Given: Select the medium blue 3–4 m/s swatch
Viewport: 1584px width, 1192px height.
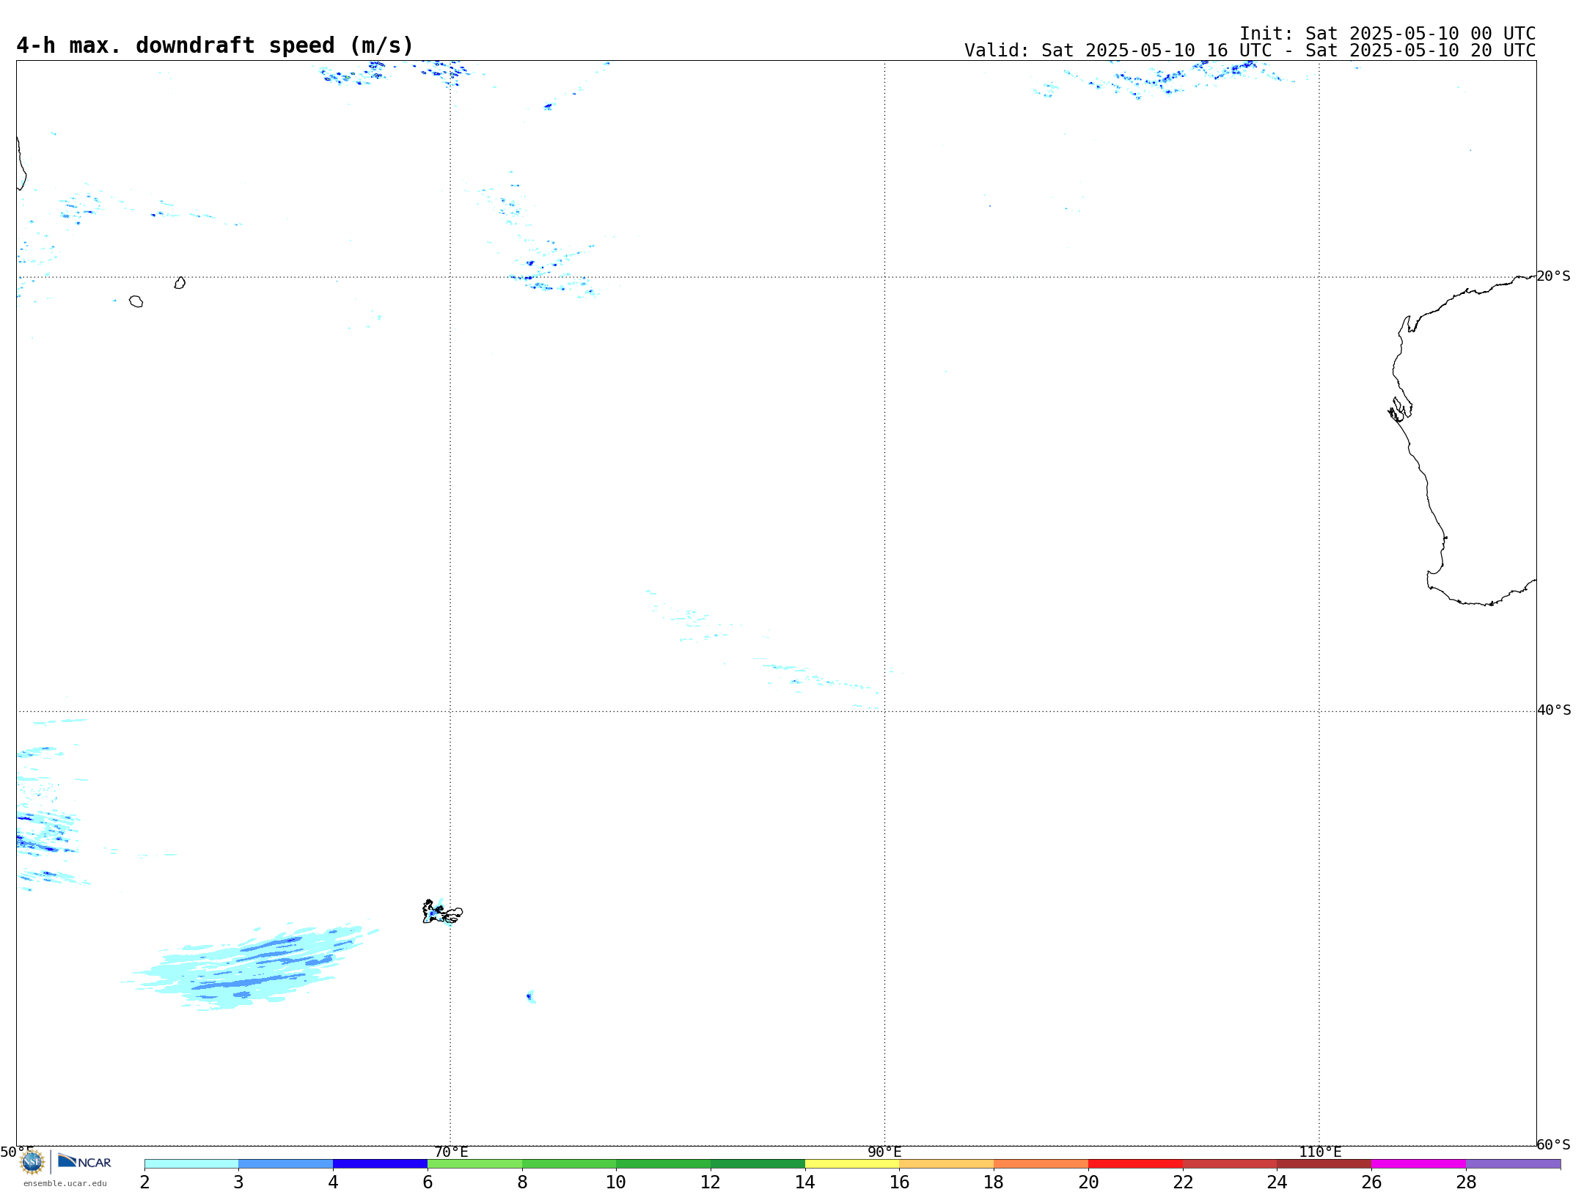Looking at the screenshot, I should click(x=286, y=1164).
